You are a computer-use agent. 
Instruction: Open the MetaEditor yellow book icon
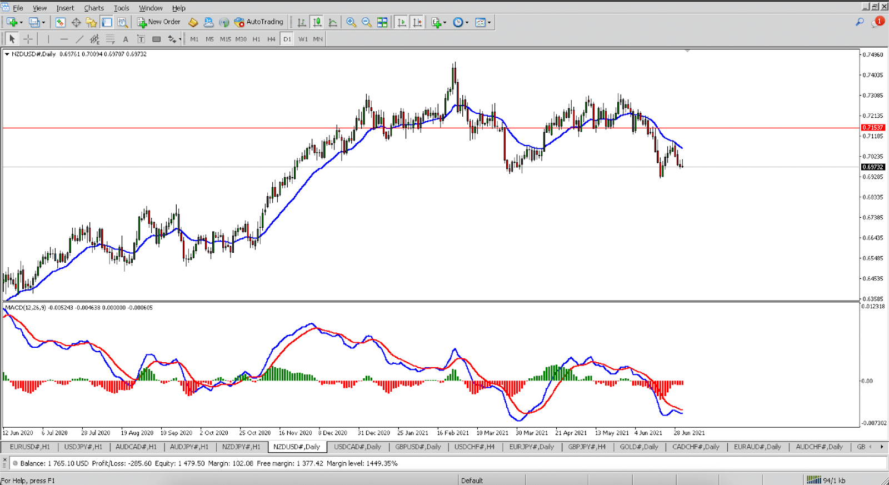(x=193, y=22)
